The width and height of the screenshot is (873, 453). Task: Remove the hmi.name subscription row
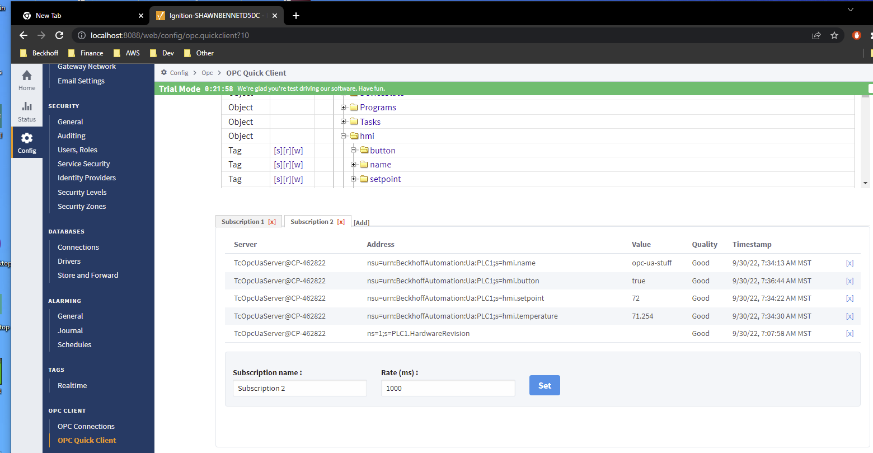[849, 263]
